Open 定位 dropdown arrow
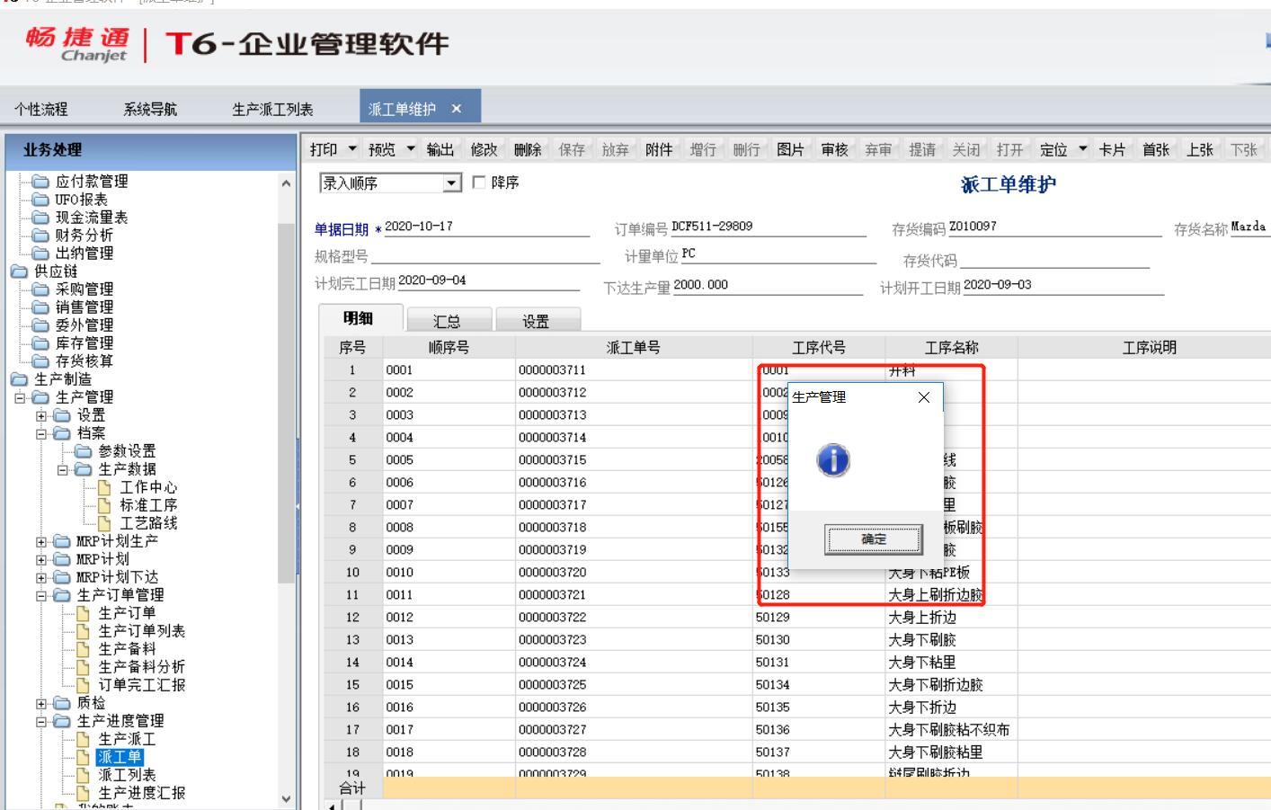 [x=1083, y=149]
